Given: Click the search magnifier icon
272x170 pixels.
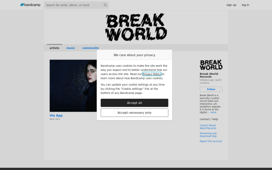Looking at the screenshot, I should tap(105, 5).
